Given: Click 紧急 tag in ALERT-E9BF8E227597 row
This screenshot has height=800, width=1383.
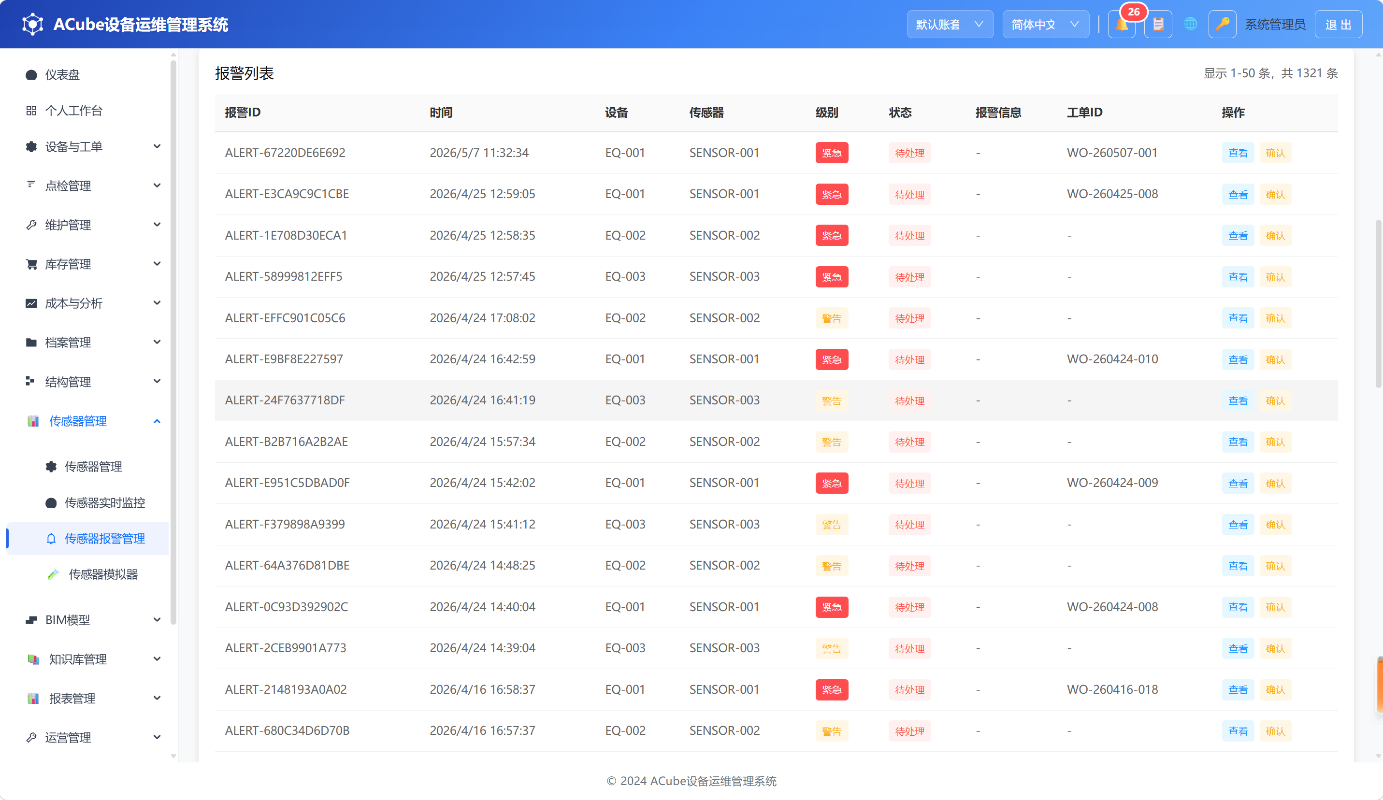Looking at the screenshot, I should point(832,360).
